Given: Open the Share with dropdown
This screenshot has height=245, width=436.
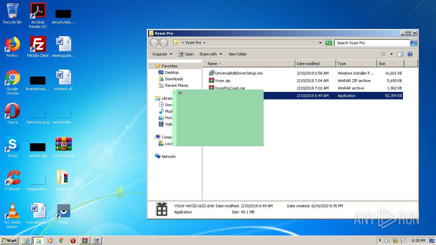Looking at the screenshot, I should 211,54.
